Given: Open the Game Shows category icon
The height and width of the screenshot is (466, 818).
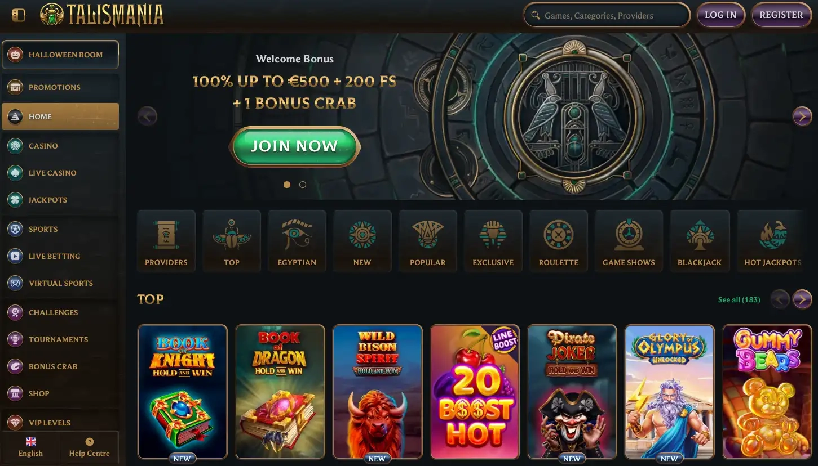Looking at the screenshot, I should point(629,241).
